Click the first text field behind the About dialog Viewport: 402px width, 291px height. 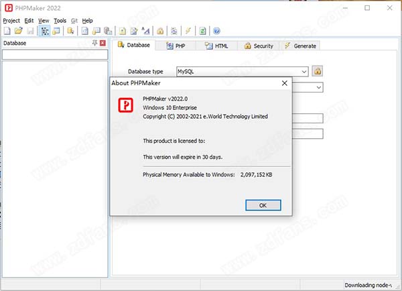pyautogui.click(x=308, y=118)
